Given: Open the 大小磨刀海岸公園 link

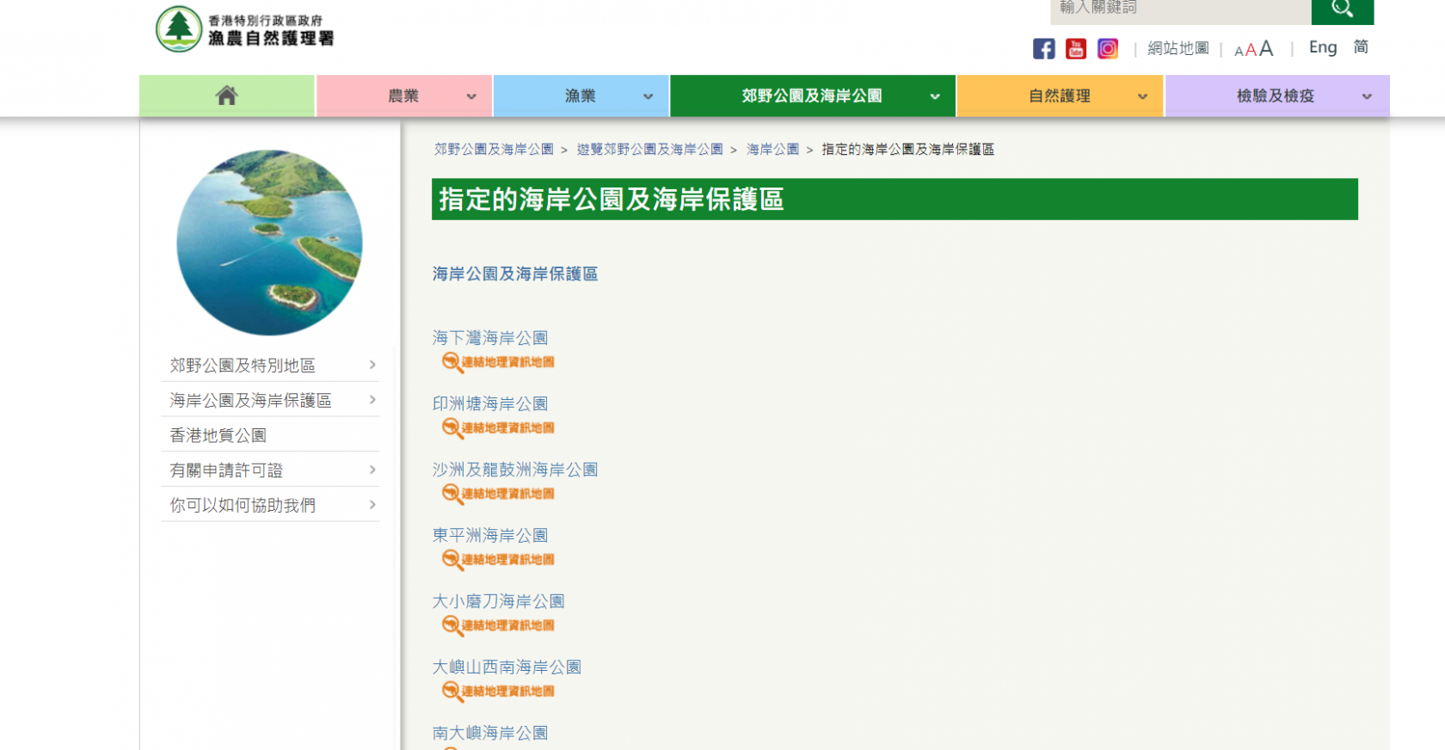Looking at the screenshot, I should point(499,601).
